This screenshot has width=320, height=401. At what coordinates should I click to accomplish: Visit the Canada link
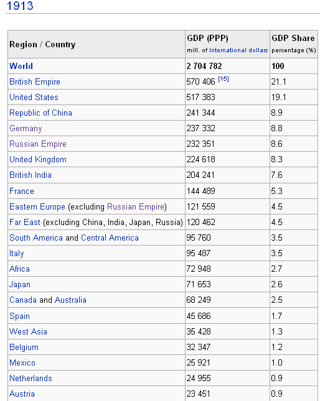[x=23, y=300]
